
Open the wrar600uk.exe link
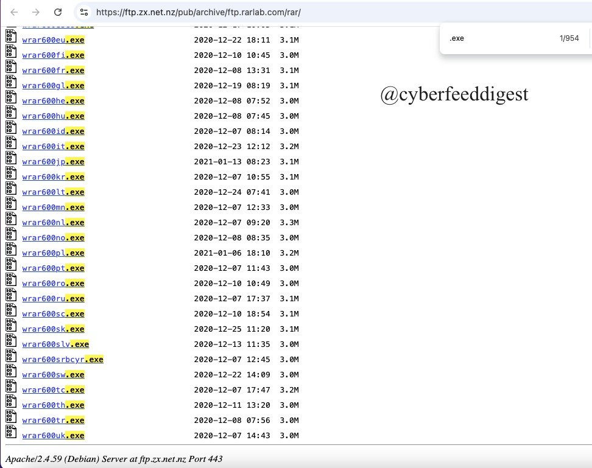pyautogui.click(x=53, y=436)
